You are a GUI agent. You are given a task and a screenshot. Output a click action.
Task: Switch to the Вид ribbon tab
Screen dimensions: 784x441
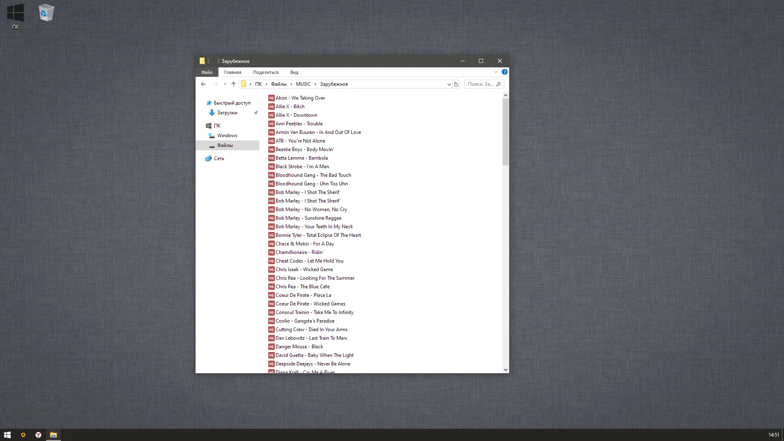click(x=294, y=72)
